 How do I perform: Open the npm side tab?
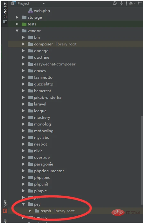point(5,206)
